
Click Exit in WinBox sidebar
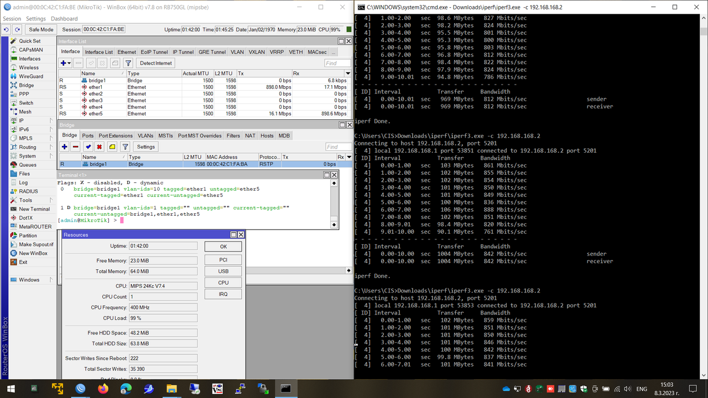click(x=23, y=262)
